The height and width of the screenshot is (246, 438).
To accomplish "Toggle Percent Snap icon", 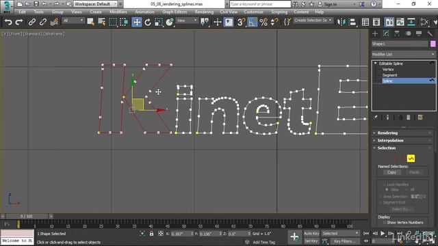I will pos(263,22).
